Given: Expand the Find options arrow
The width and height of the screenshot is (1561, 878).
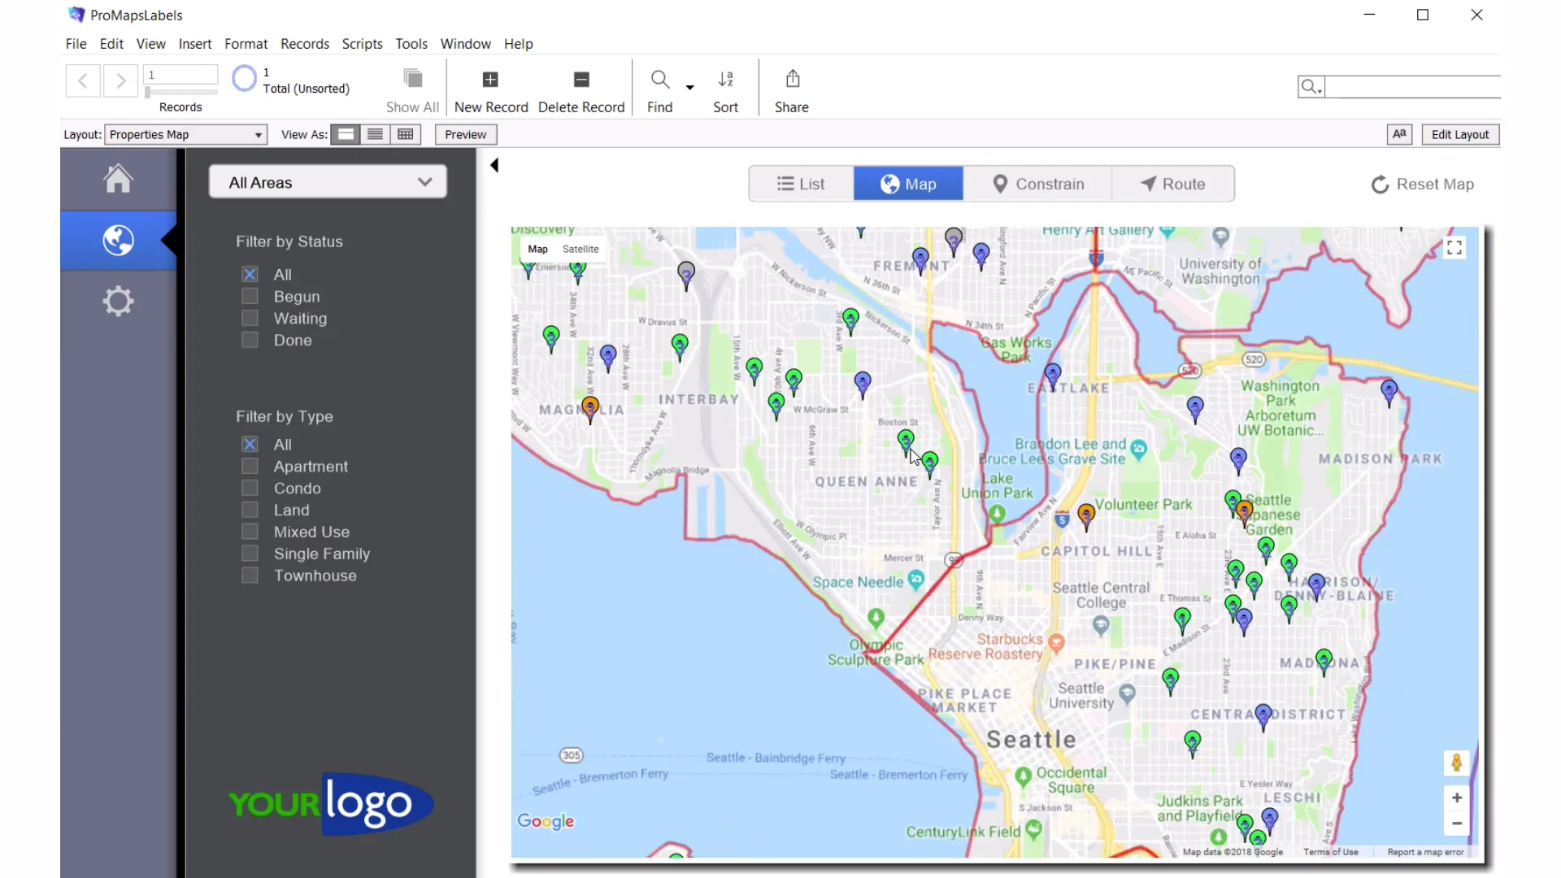Looking at the screenshot, I should tap(689, 87).
